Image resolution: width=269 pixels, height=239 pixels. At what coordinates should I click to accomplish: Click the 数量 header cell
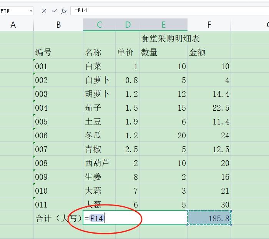point(163,52)
